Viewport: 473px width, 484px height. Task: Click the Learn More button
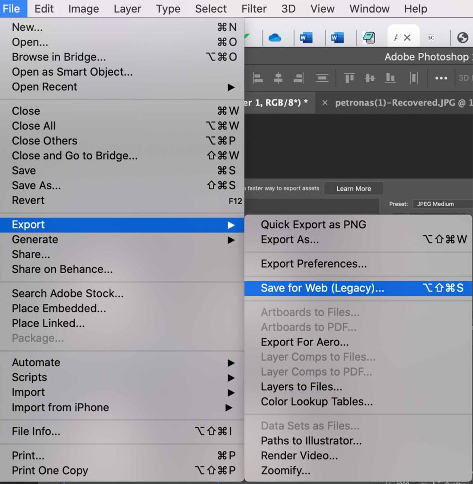click(x=353, y=188)
